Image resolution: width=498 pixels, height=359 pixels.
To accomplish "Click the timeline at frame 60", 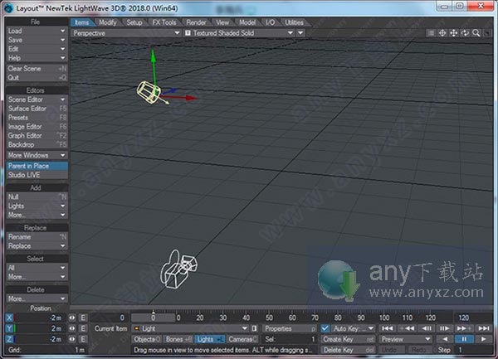I will tap(292, 318).
